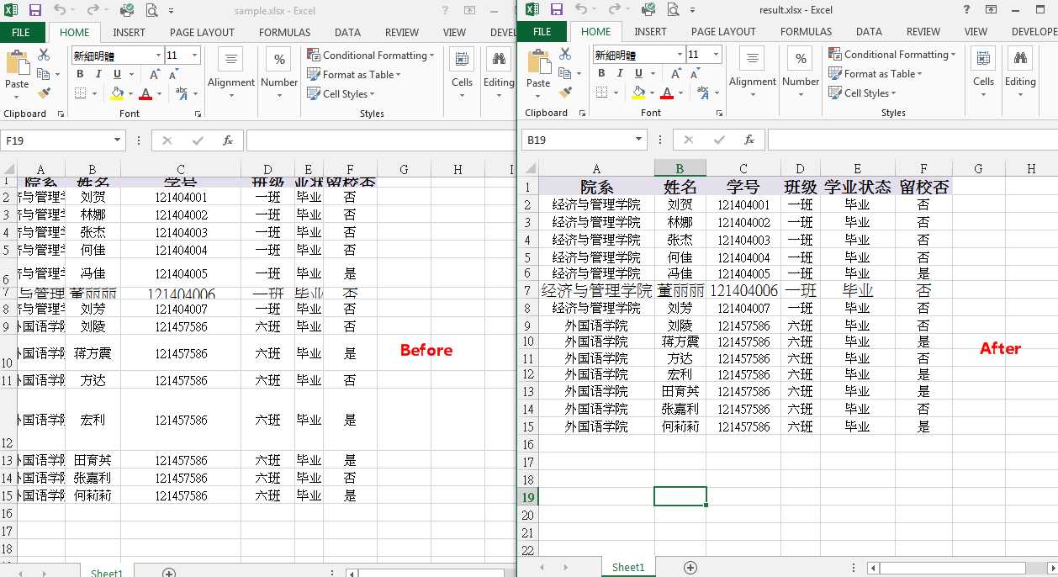Insert function via fx in sample.xlsx
This screenshot has width=1058, height=577.
[227, 140]
